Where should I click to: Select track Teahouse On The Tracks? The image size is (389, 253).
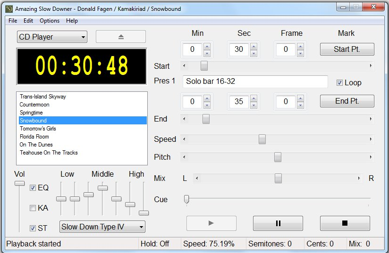(83, 153)
